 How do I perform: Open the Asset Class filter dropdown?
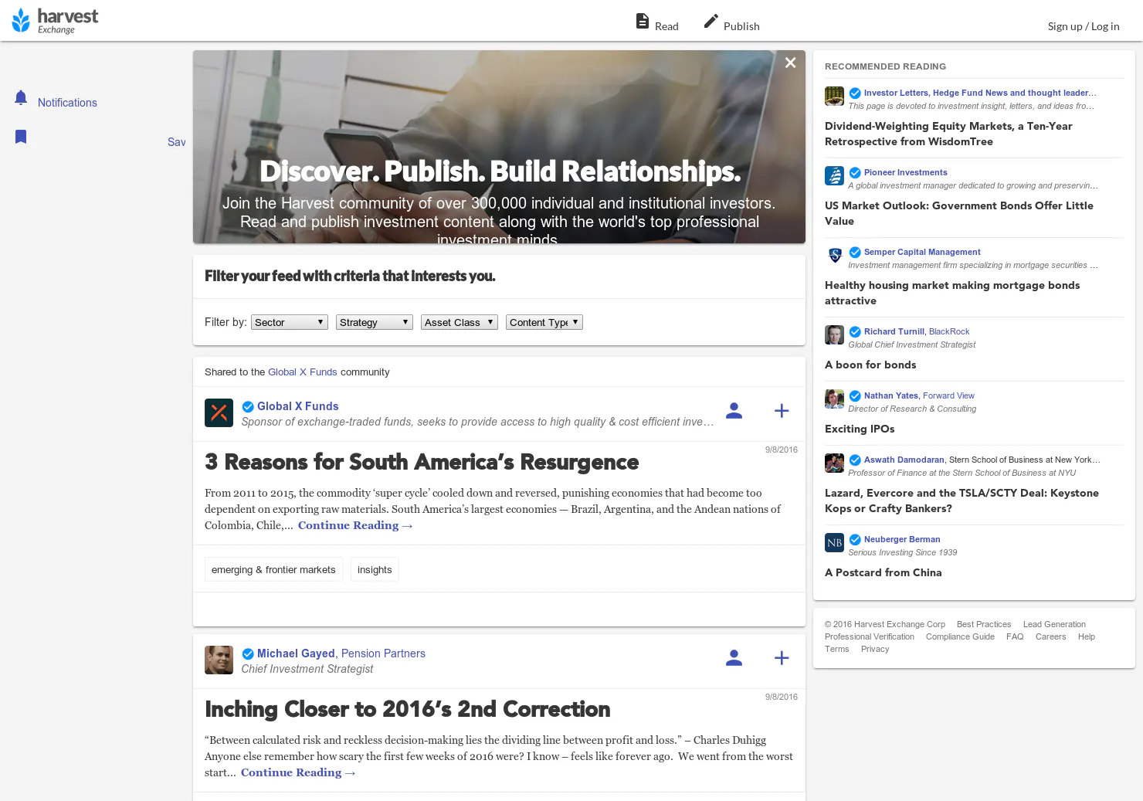[460, 322]
